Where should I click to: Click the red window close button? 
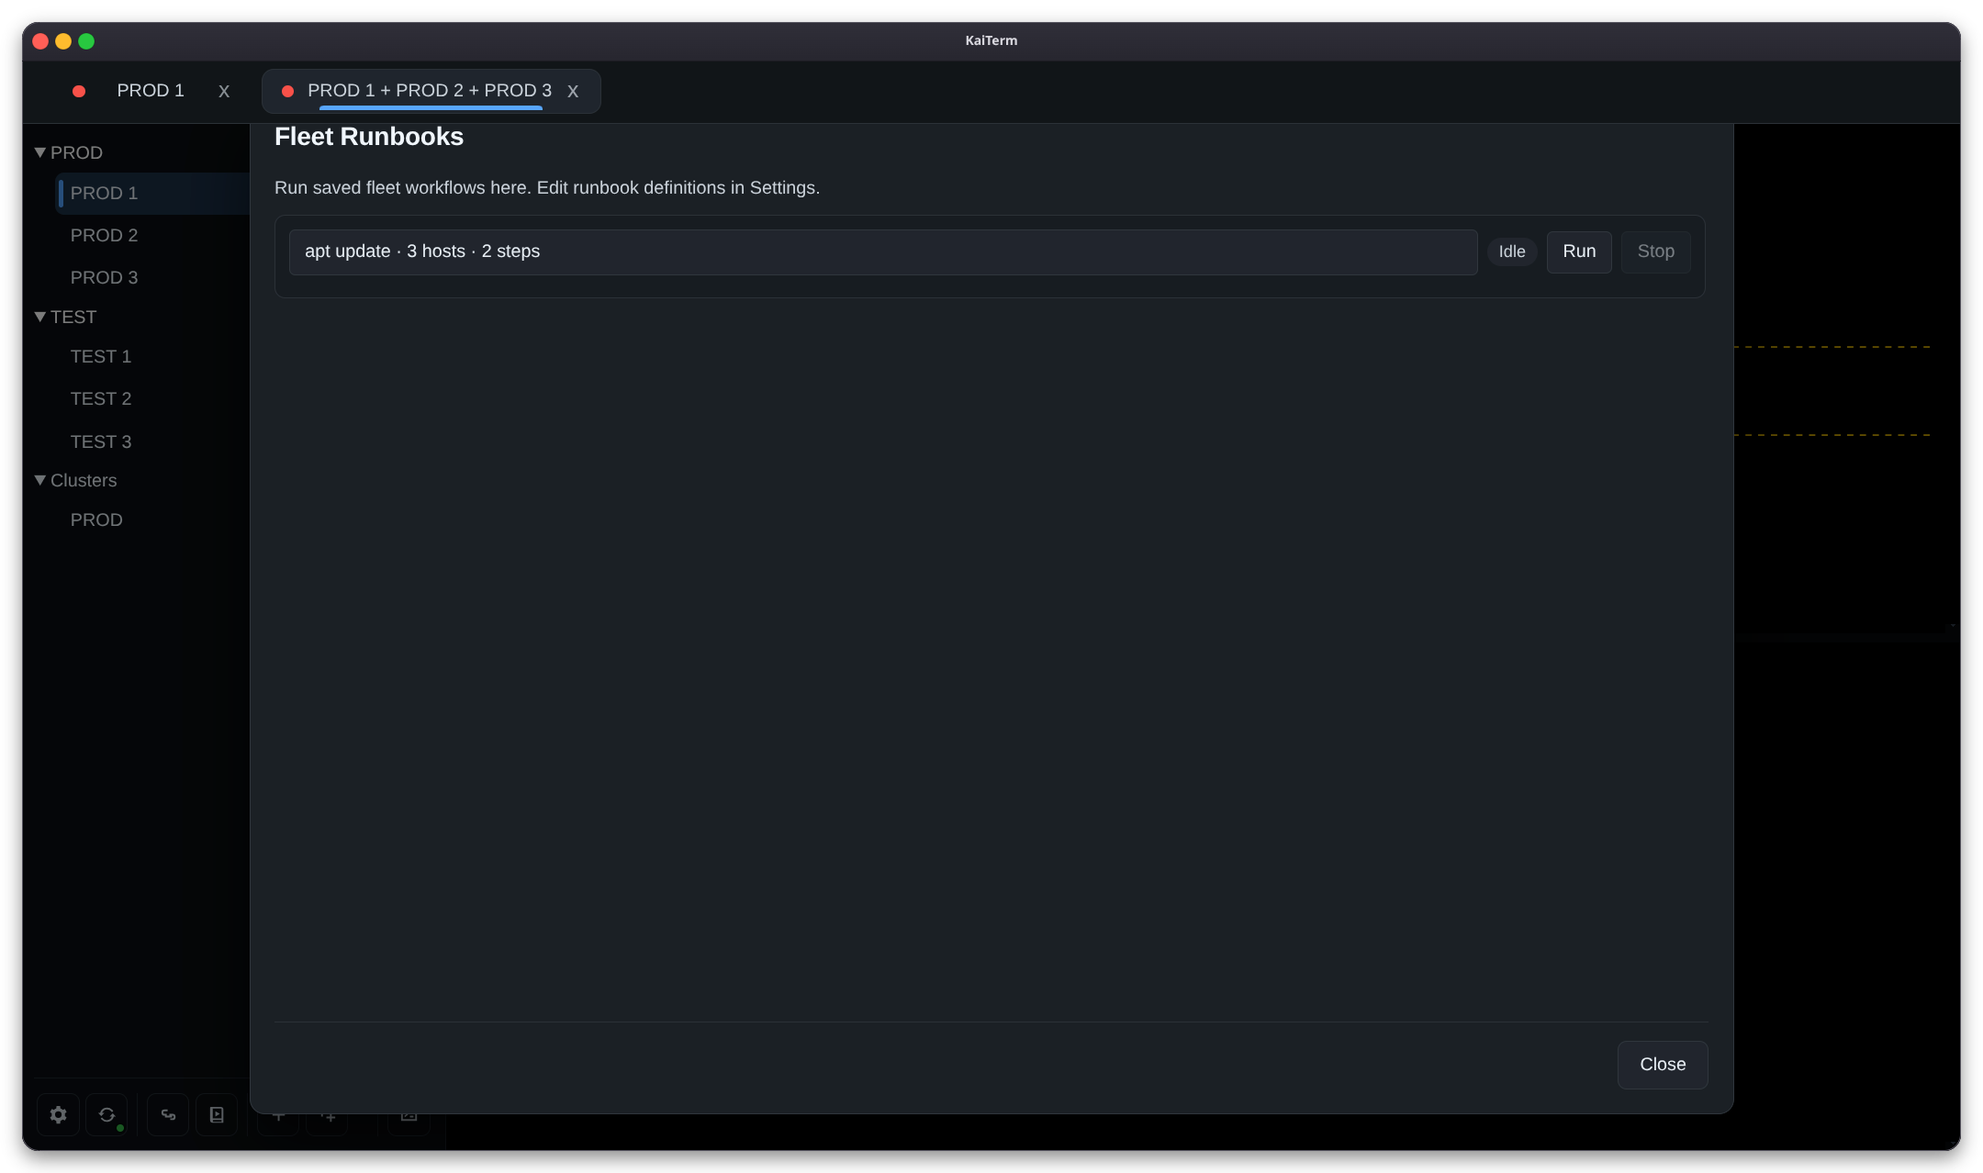(x=40, y=41)
